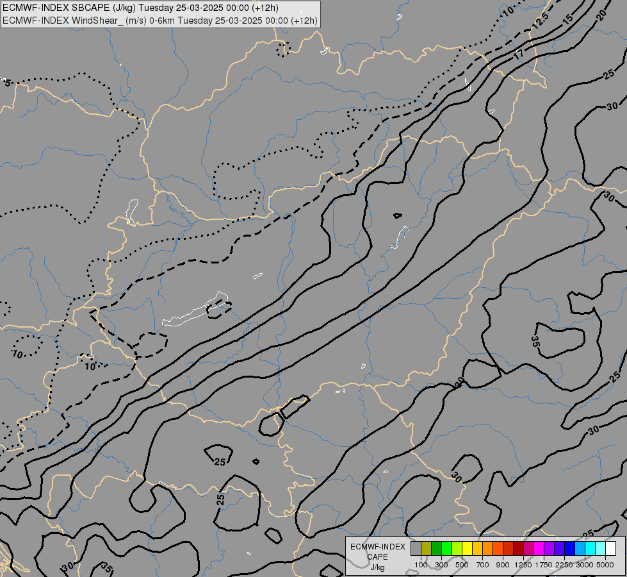This screenshot has height=577, width=627.
Task: Click the '3000' legend value label
Action: pos(585,565)
